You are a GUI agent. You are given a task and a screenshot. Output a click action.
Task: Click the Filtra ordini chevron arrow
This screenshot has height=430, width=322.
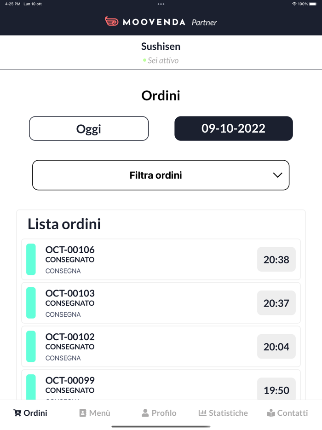pyautogui.click(x=277, y=175)
